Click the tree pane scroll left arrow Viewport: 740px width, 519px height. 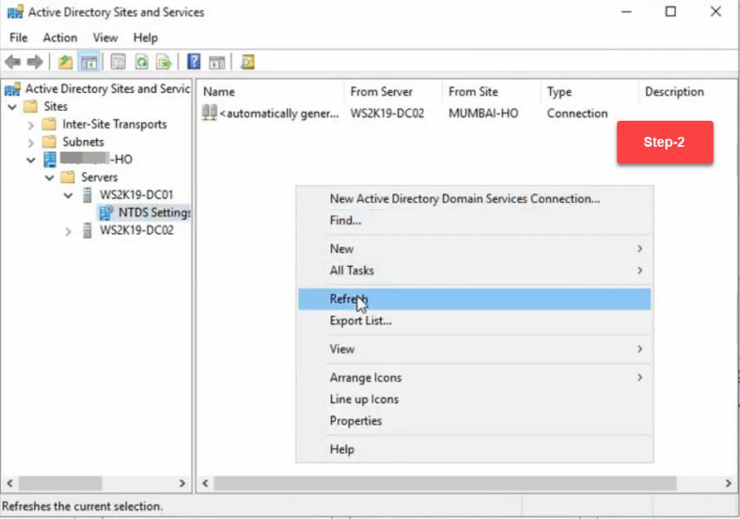10,483
